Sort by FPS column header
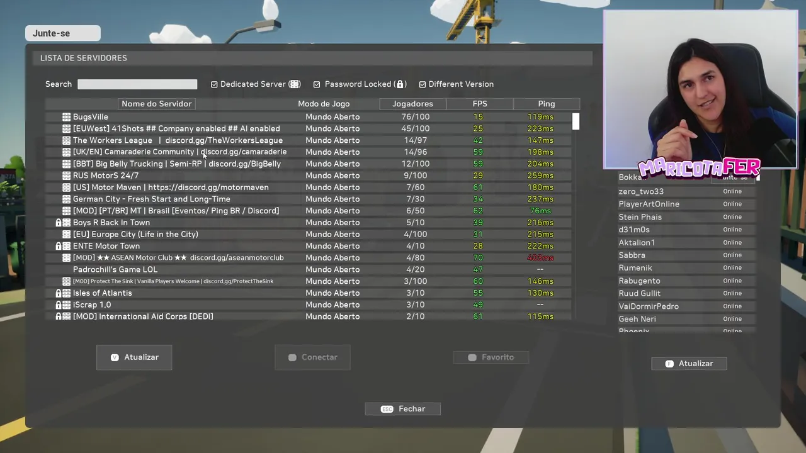Image resolution: width=806 pixels, height=453 pixels. click(480, 104)
